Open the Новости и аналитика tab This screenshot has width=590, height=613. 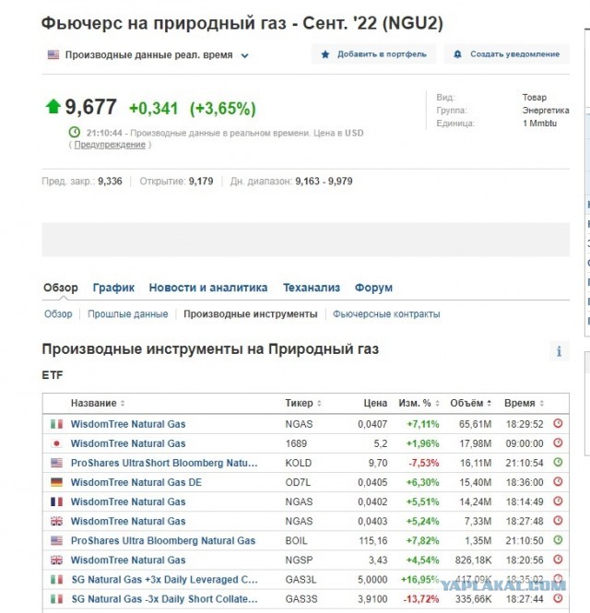[208, 288]
